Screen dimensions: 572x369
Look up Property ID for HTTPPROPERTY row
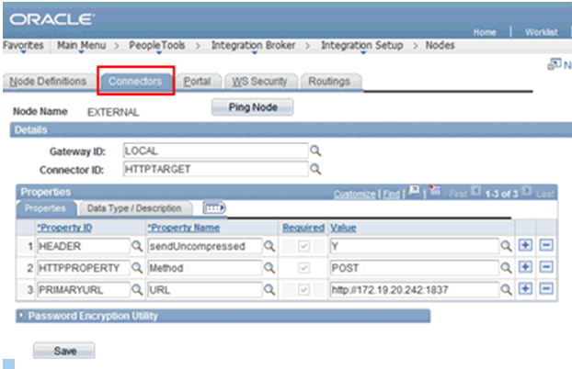(137, 268)
